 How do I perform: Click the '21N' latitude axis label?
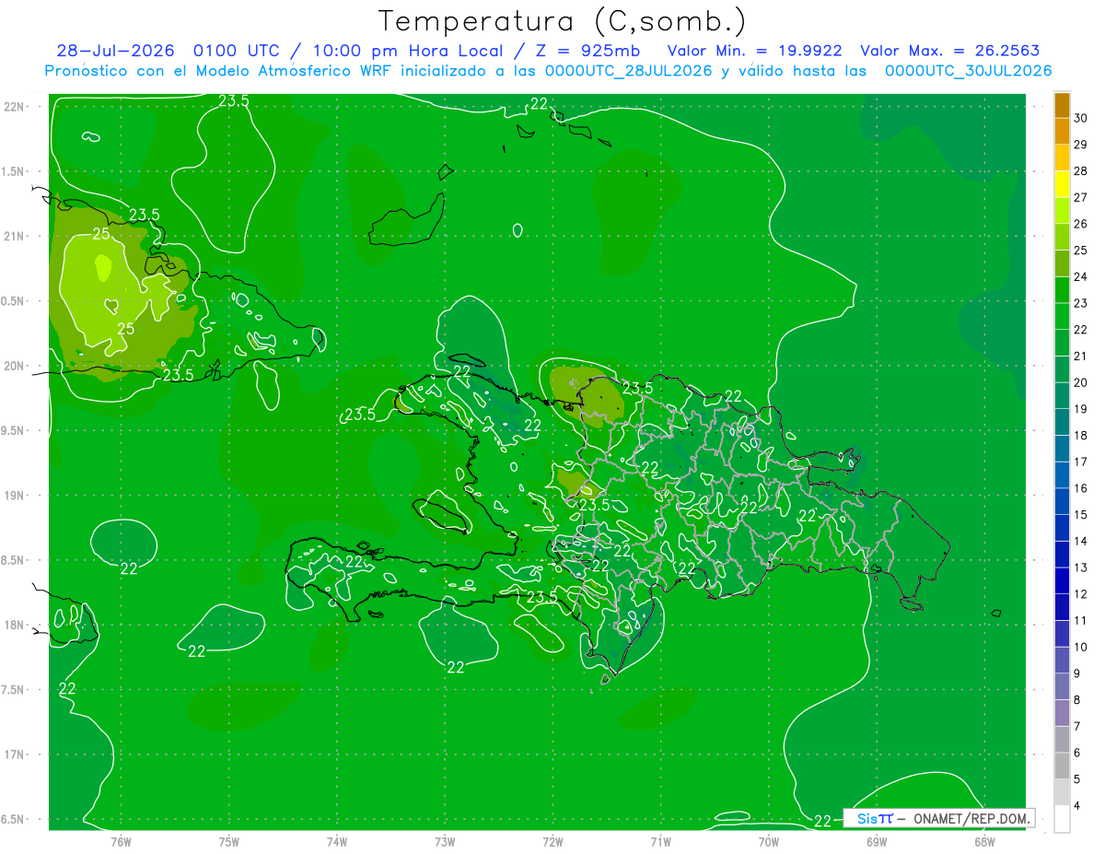[x=15, y=236]
